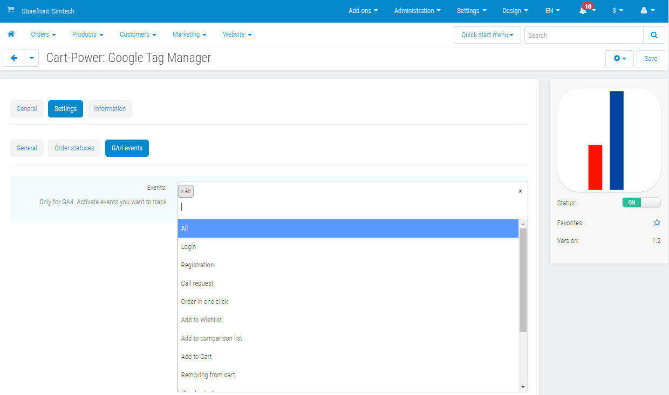Screen dimensions: 669x395
Task: Click into the Search input field
Action: [x=583, y=35]
